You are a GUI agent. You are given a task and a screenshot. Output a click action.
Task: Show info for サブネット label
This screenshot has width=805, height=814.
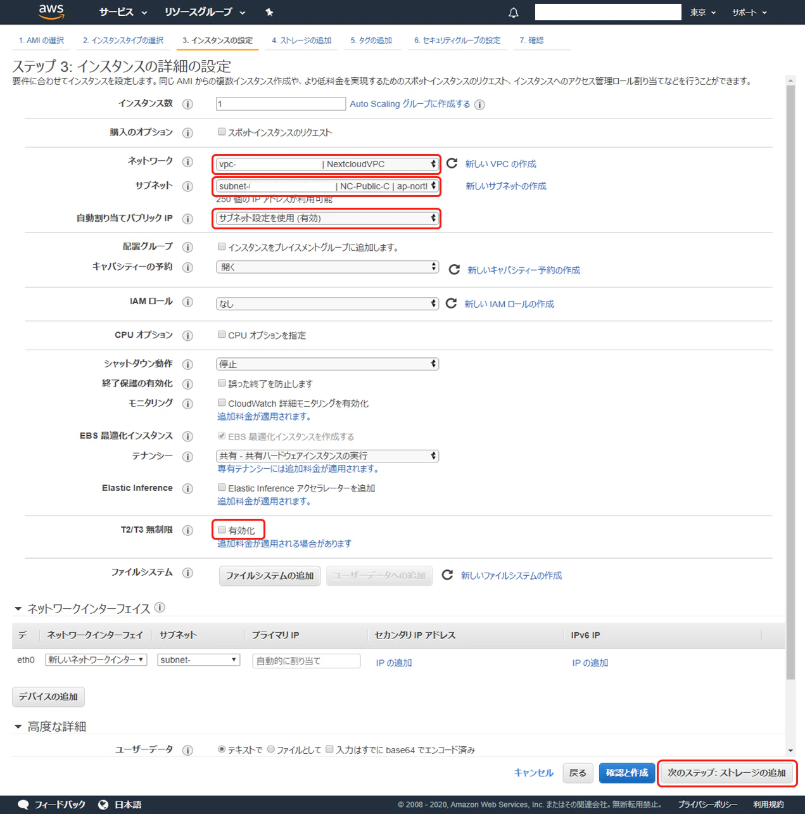[x=187, y=186]
